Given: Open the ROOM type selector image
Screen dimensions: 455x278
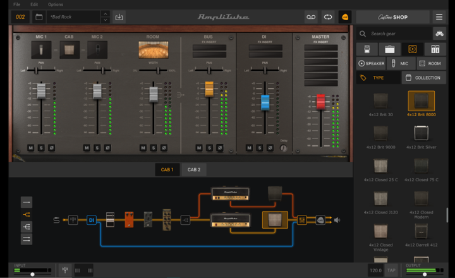Looking at the screenshot, I should 153,50.
